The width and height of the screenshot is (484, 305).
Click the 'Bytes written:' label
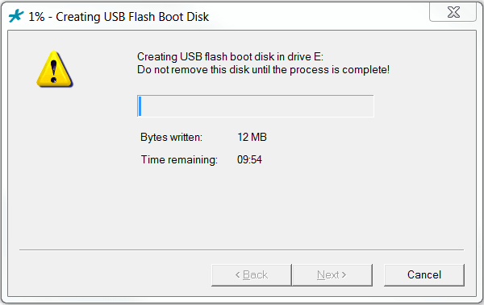171,137
